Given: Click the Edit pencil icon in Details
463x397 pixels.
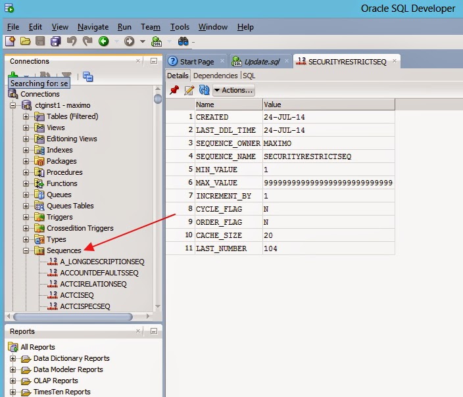Looking at the screenshot, I should (189, 90).
